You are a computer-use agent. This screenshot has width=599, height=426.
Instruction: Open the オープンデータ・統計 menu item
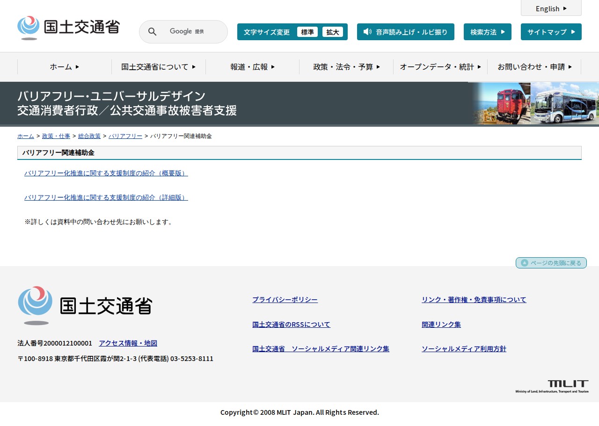(440, 67)
